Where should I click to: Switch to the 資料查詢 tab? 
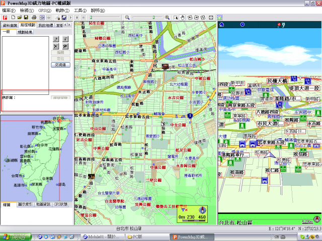click(x=10, y=26)
